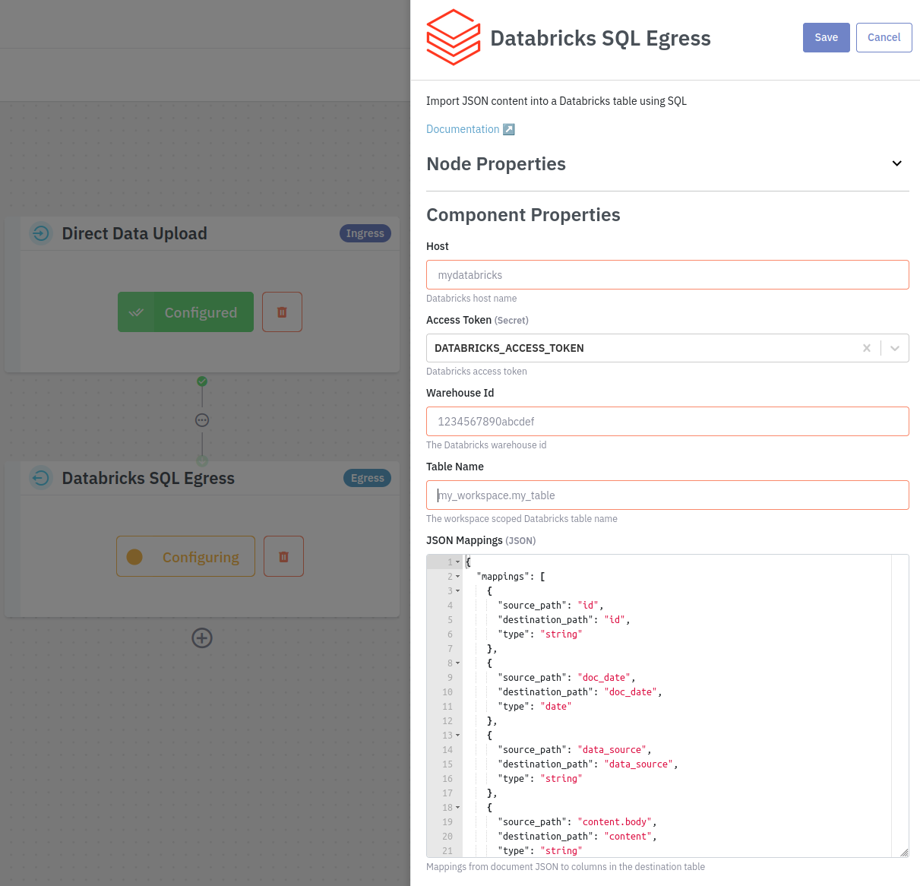
Task: Select the Direct Data Upload node title
Action: [134, 233]
